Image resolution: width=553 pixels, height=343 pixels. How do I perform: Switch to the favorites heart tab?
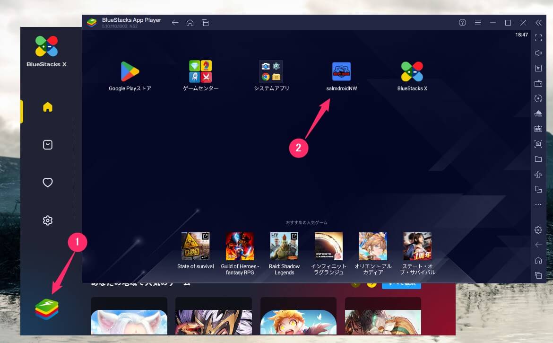tap(48, 183)
